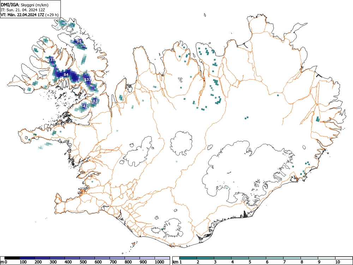Image resolution: width=353 pixels, height=265 pixels.
Task: Pick the teal swatch between km 2 and 3
Action: (x=205, y=258)
